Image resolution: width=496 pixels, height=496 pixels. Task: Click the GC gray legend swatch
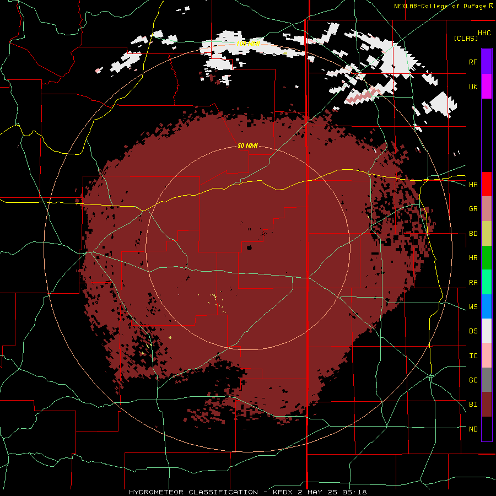click(487, 380)
